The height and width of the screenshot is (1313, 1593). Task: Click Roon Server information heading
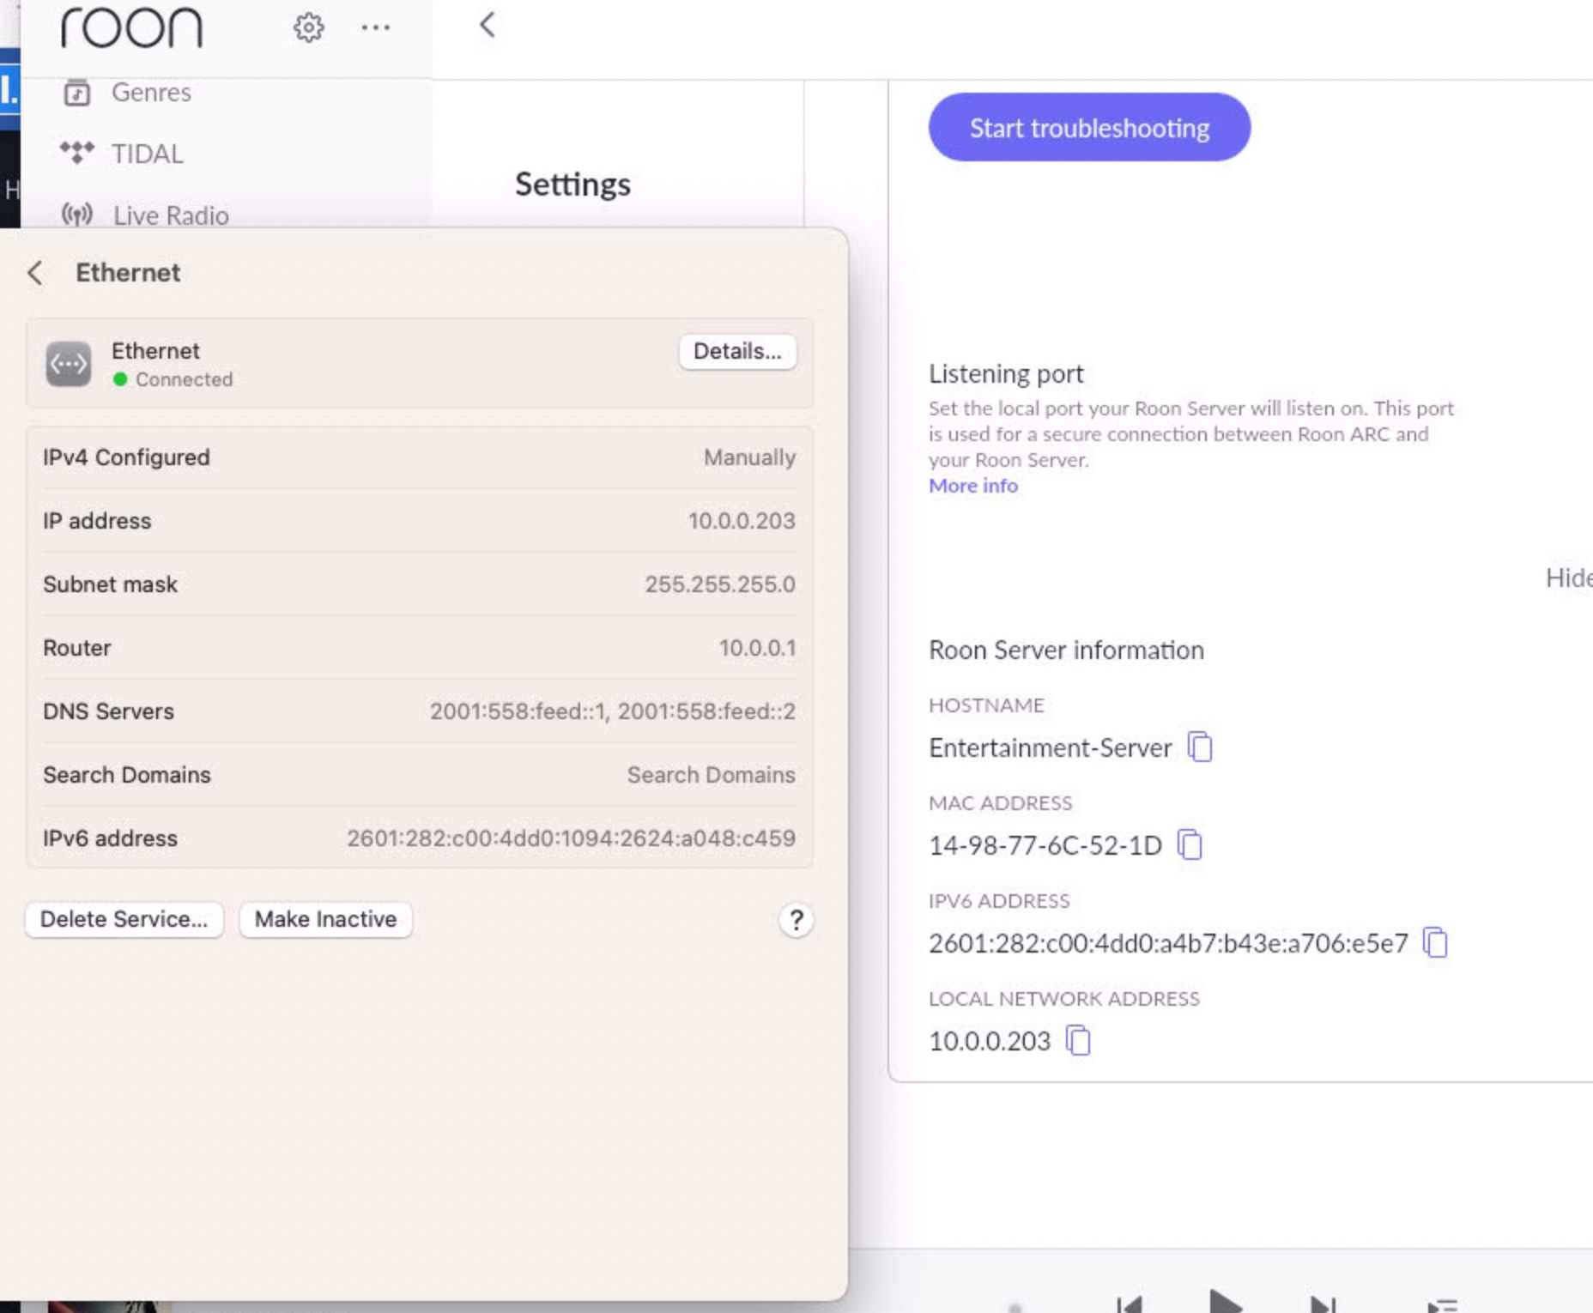click(1066, 650)
